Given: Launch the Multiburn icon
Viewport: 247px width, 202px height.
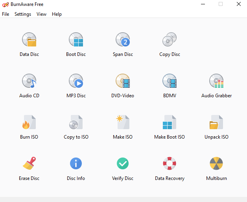Looking at the screenshot, I should click(216, 163).
